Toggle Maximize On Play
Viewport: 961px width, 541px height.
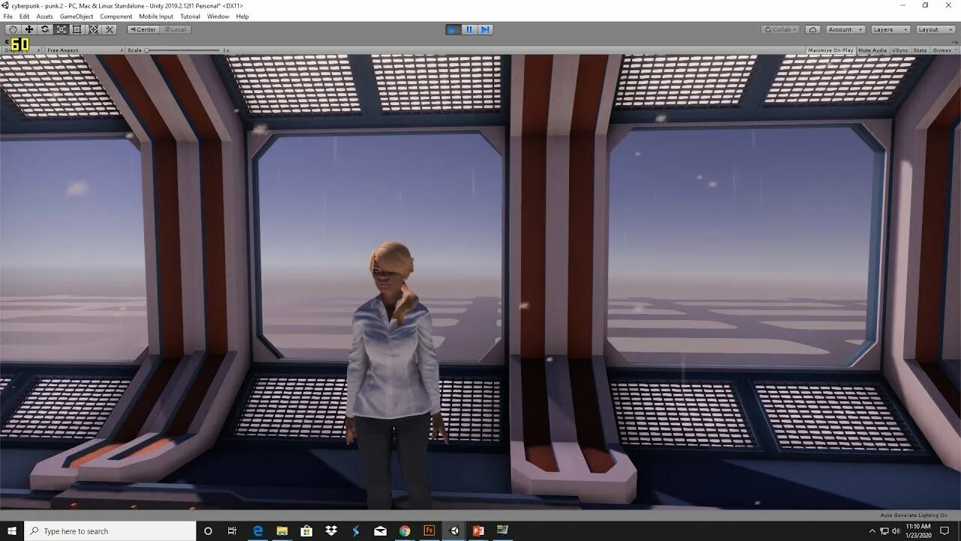(830, 50)
